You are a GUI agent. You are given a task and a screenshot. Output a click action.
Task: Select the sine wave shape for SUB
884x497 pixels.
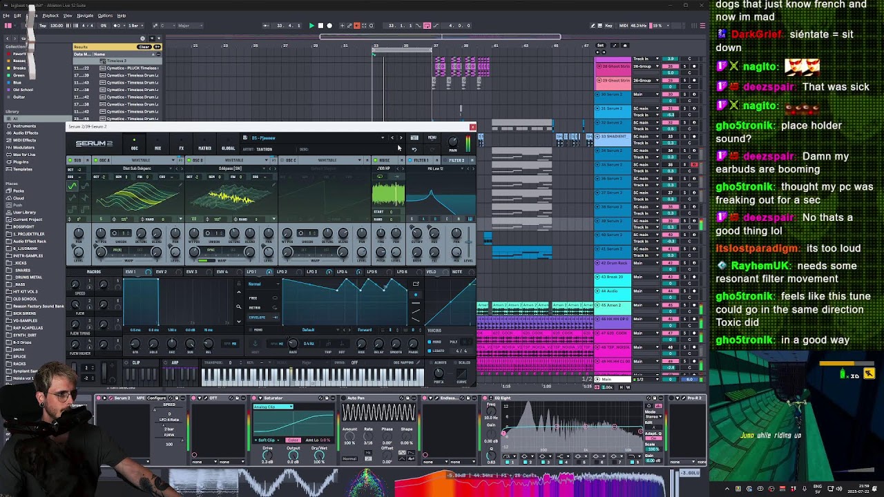[x=72, y=186]
